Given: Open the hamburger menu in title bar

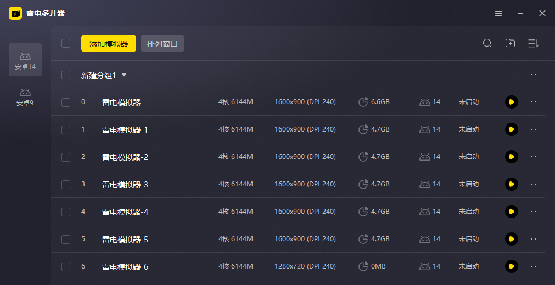Looking at the screenshot, I should 498,14.
